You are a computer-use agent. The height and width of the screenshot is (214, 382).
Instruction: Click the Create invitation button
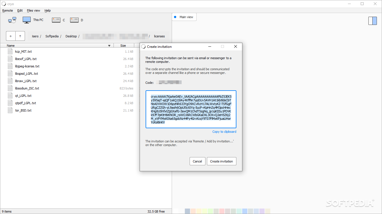(x=221, y=161)
